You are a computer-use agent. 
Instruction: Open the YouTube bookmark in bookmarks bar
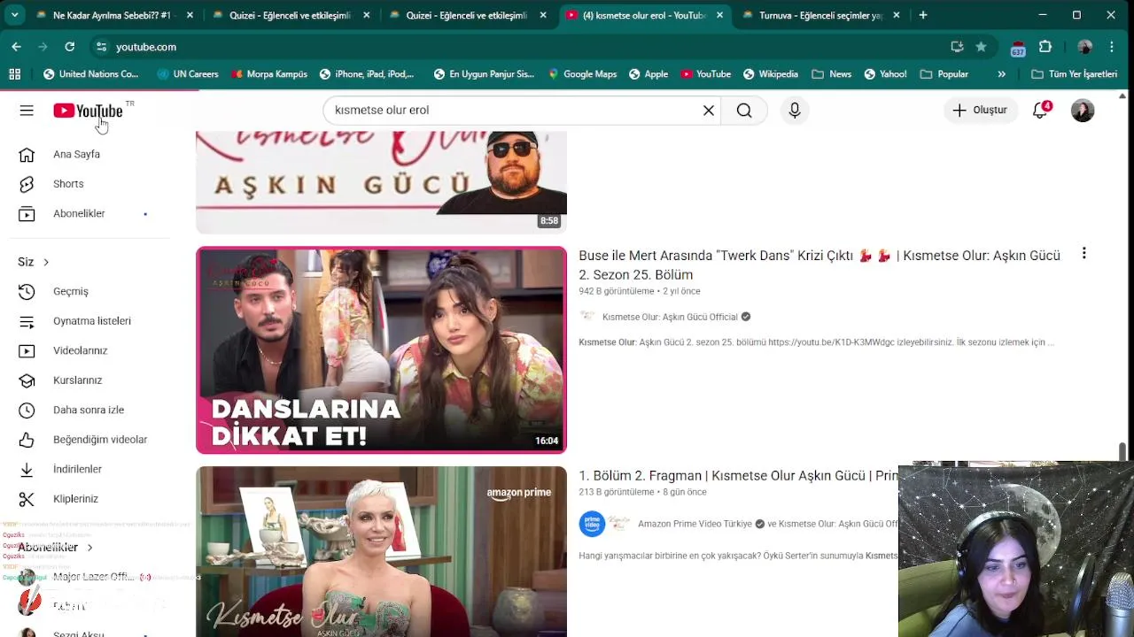tap(705, 74)
